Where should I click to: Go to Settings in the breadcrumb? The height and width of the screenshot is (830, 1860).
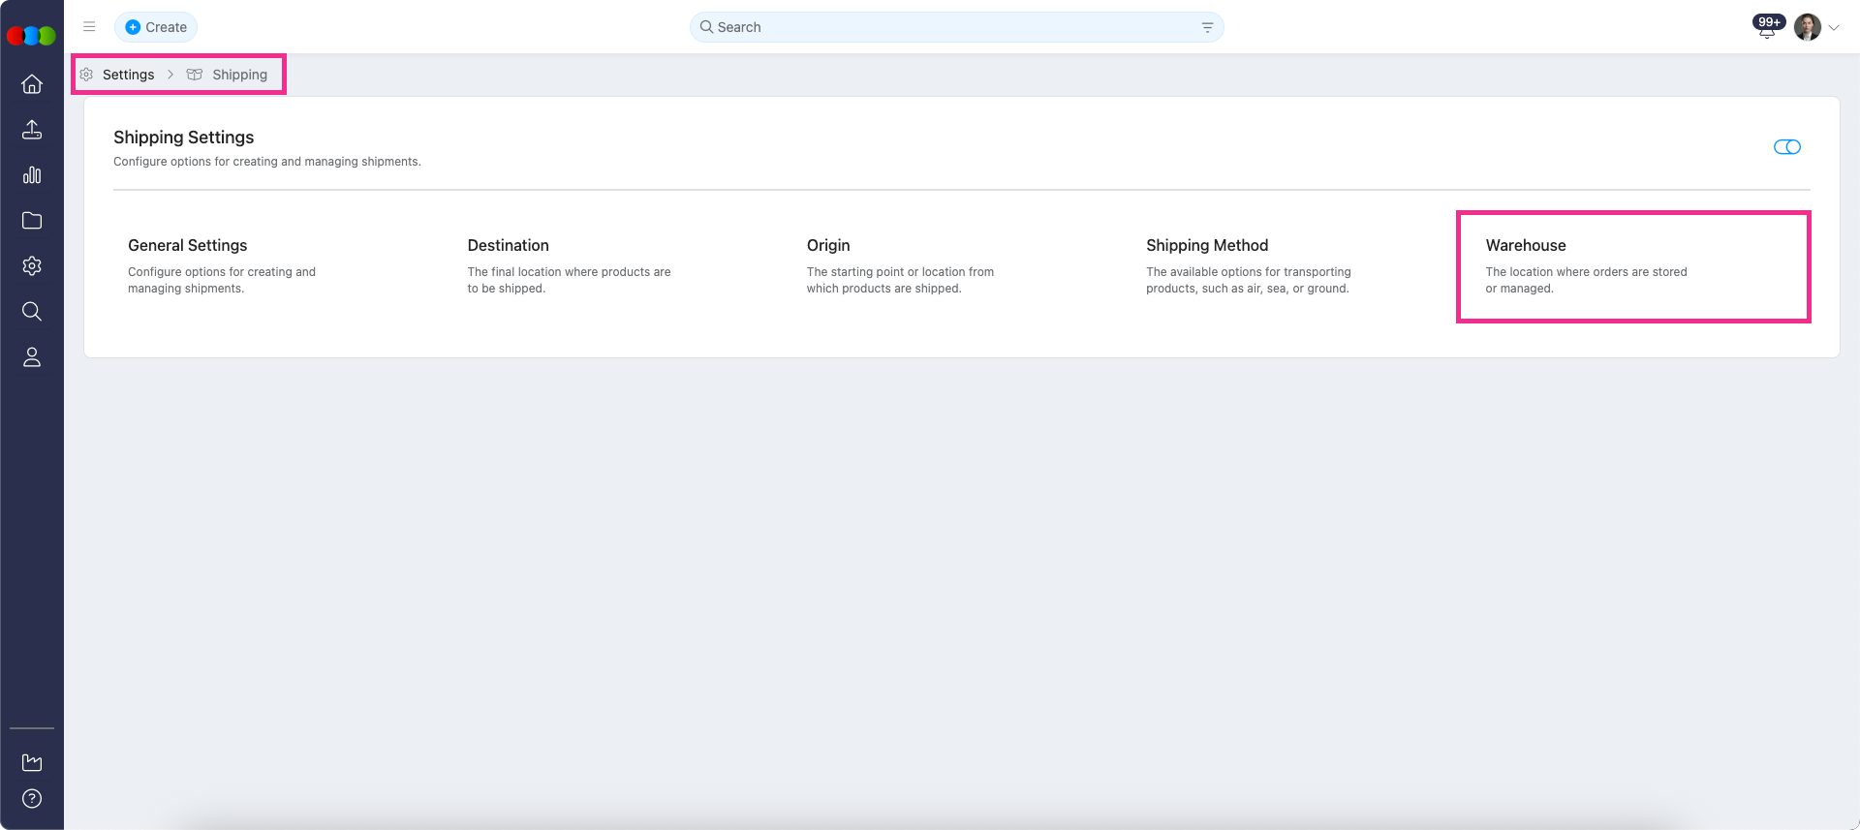click(x=128, y=75)
